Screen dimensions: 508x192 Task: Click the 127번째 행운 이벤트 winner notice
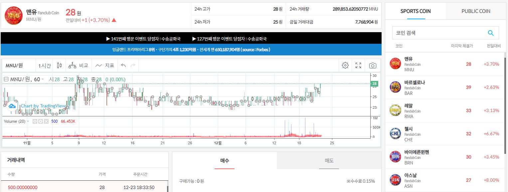pos(229,39)
